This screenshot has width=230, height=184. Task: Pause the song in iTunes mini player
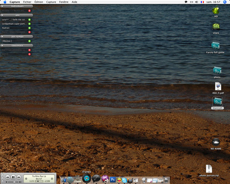(x=13, y=177)
